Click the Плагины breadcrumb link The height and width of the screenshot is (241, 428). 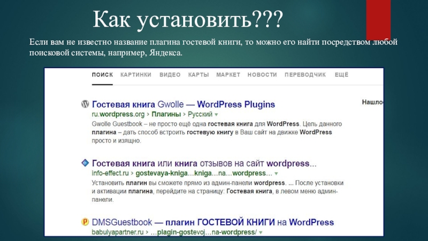tap(166, 114)
